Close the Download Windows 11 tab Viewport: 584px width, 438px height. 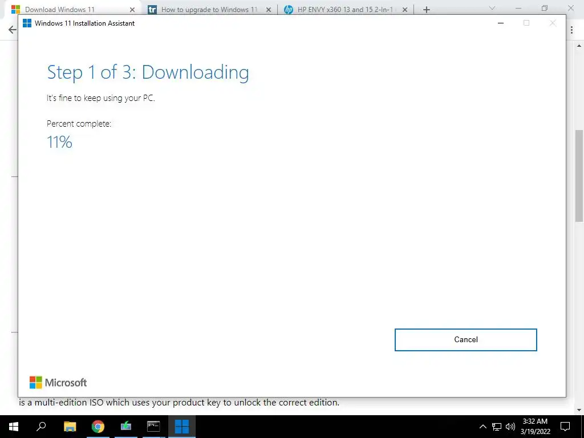point(132,10)
